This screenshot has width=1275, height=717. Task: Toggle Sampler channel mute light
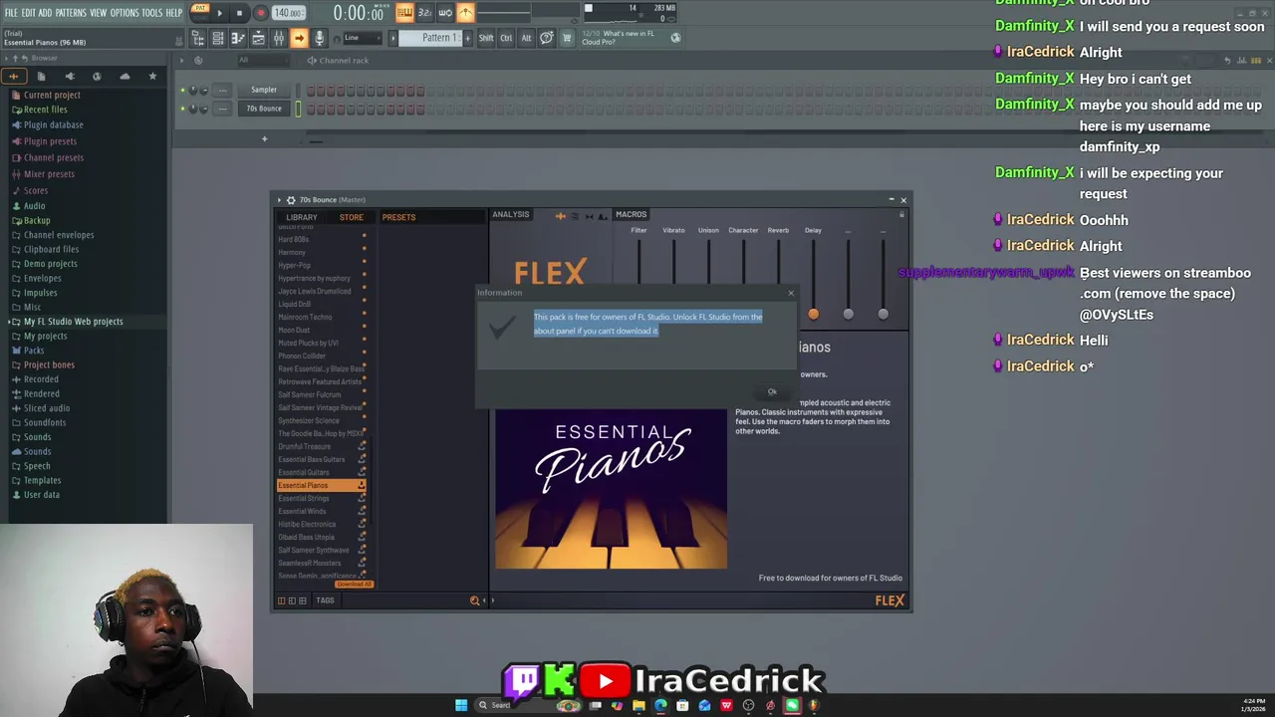coord(182,91)
